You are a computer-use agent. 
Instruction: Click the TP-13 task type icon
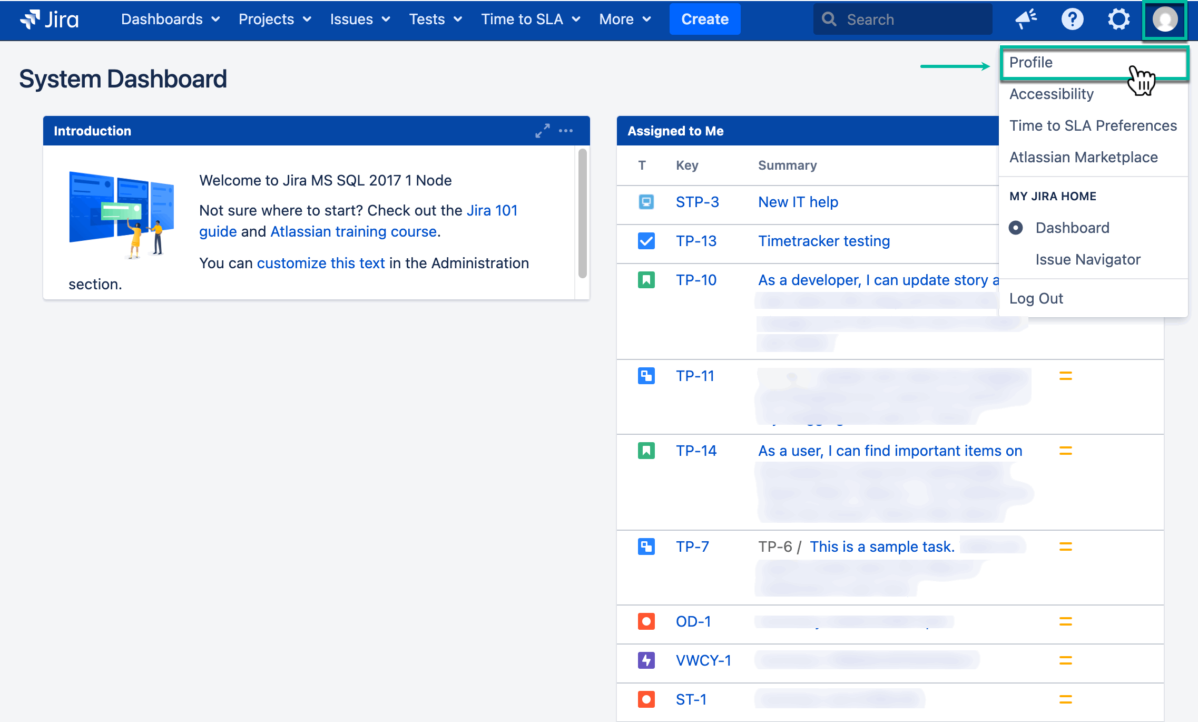[646, 241]
